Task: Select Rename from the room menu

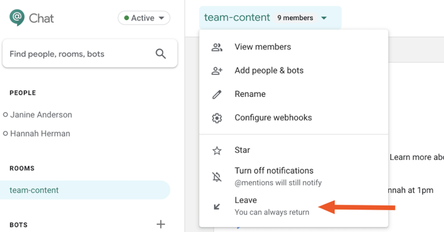Action: (293, 94)
